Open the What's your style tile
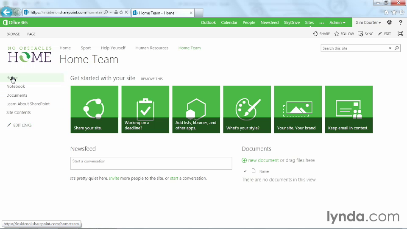Screen dimensions: 407x229 (x=247, y=109)
